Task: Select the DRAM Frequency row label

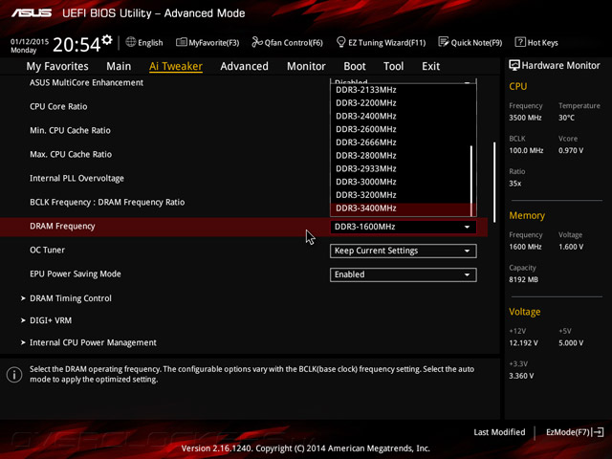Action: pyautogui.click(x=62, y=227)
